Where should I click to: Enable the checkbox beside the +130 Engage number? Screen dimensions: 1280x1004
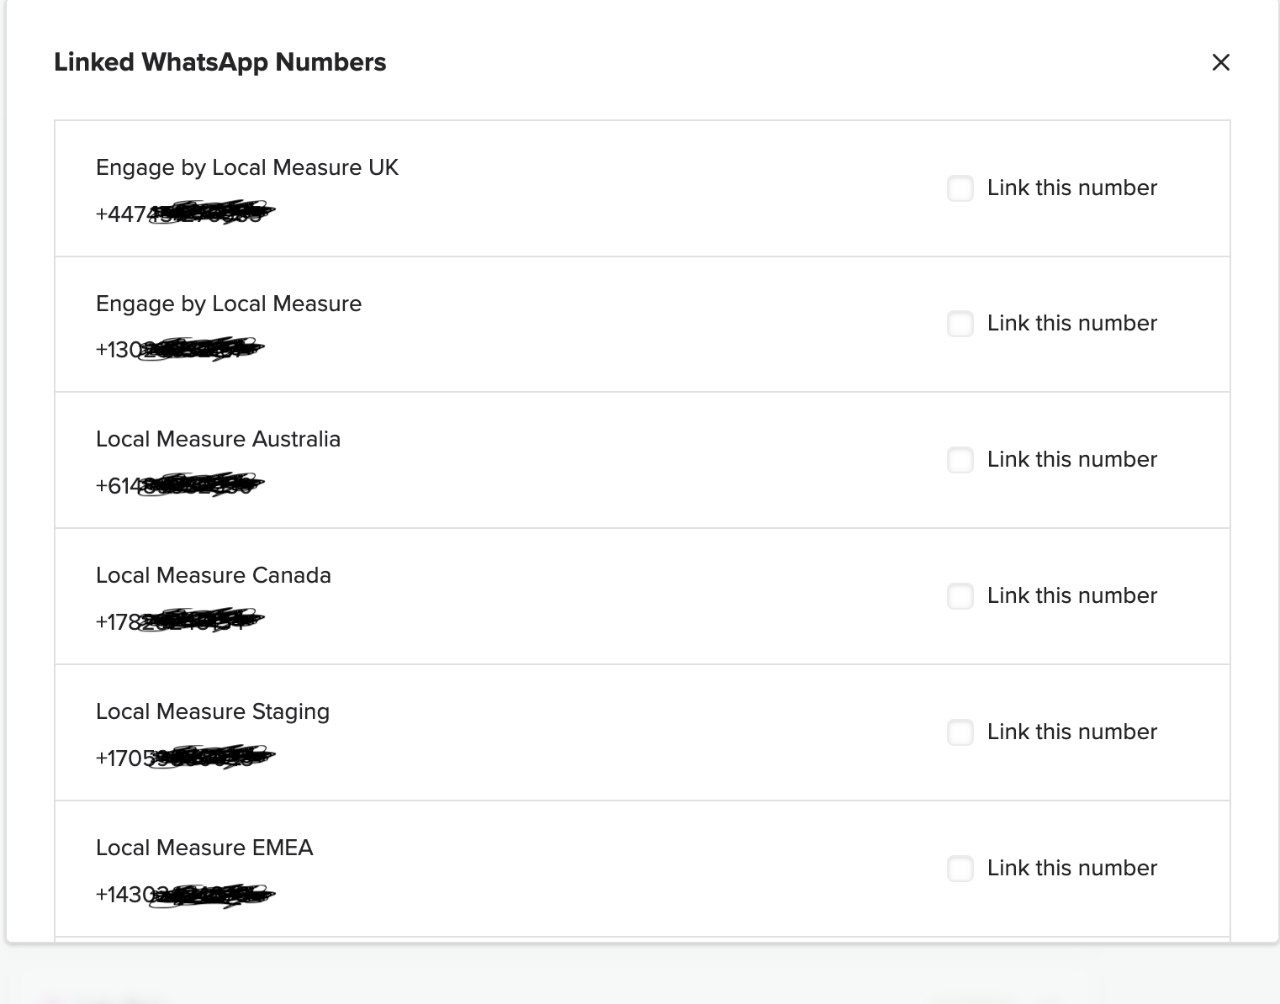(960, 324)
